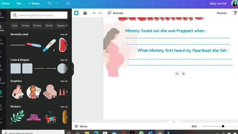Open Animate options
238x134 pixels.
[x=115, y=13]
